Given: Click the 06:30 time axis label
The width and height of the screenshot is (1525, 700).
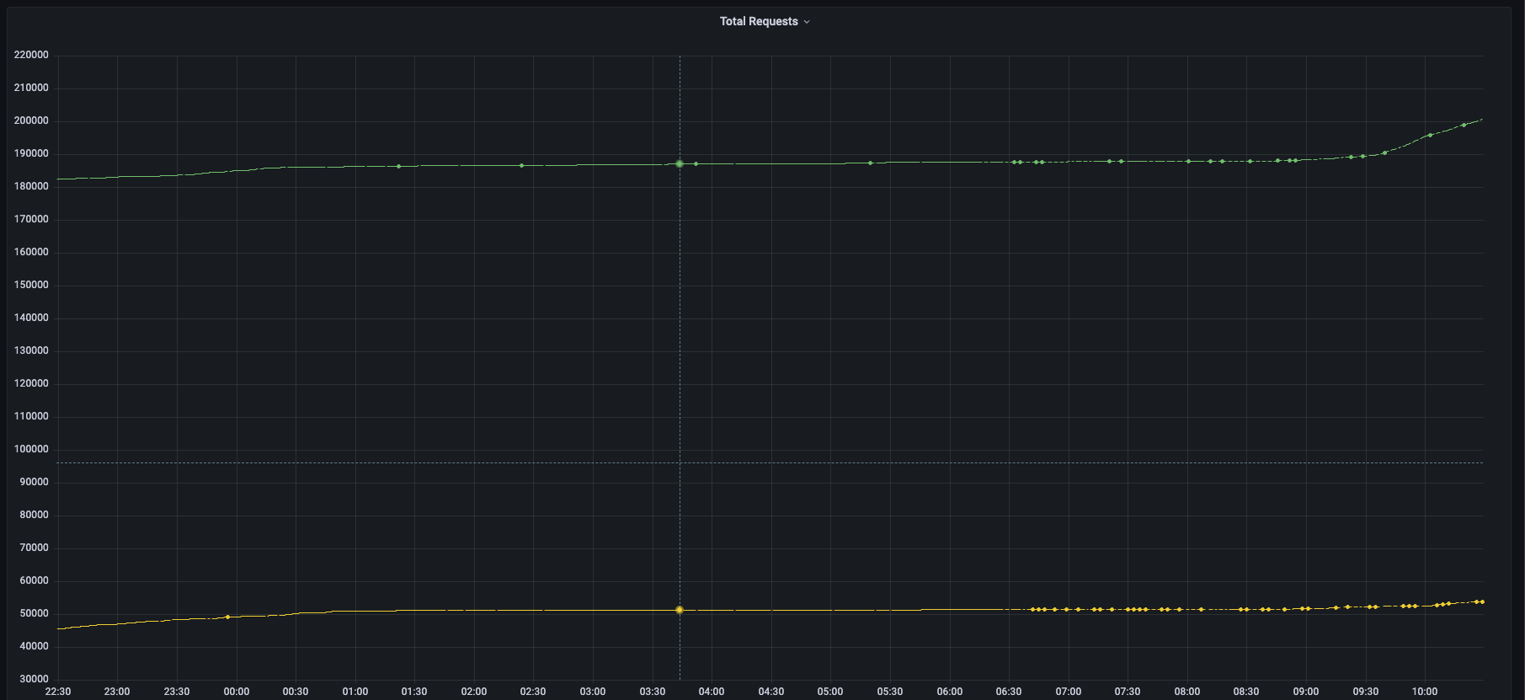Looking at the screenshot, I should click(x=1009, y=692).
